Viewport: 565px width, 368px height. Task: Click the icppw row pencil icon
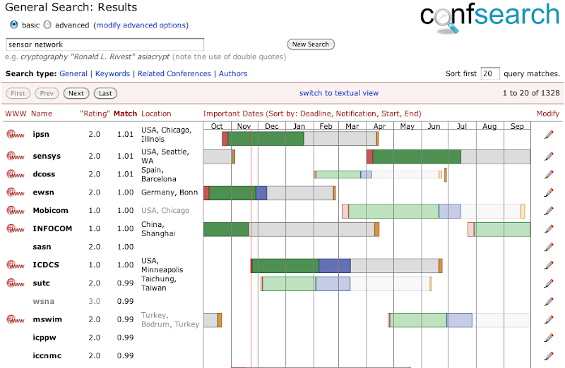click(549, 338)
